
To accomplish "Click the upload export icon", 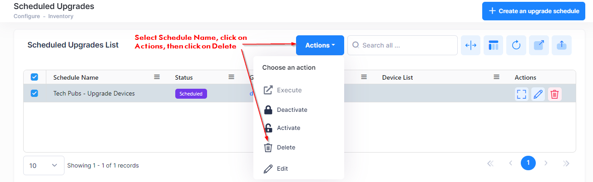I will tap(562, 45).
